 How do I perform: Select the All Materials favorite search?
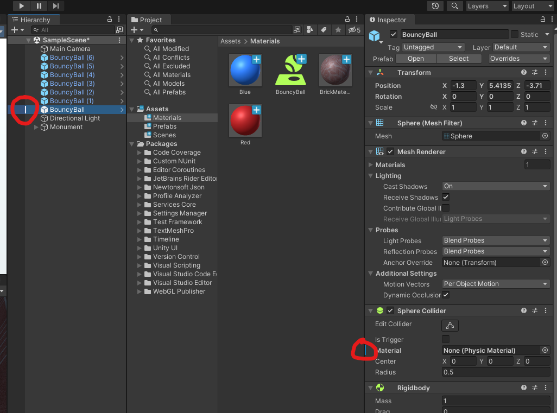pos(172,75)
